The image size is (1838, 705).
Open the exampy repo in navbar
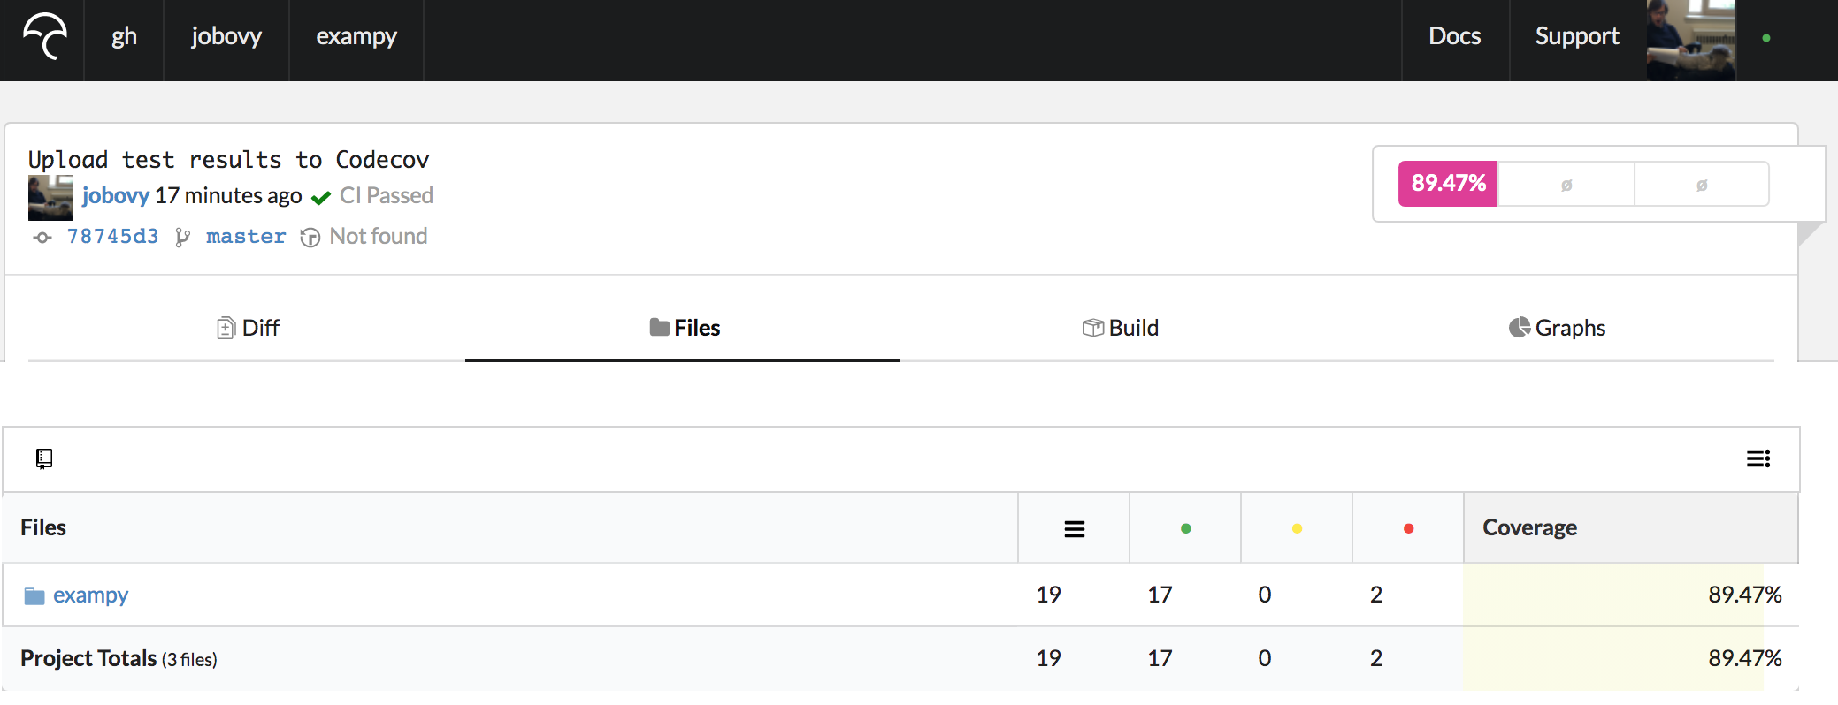(x=356, y=36)
